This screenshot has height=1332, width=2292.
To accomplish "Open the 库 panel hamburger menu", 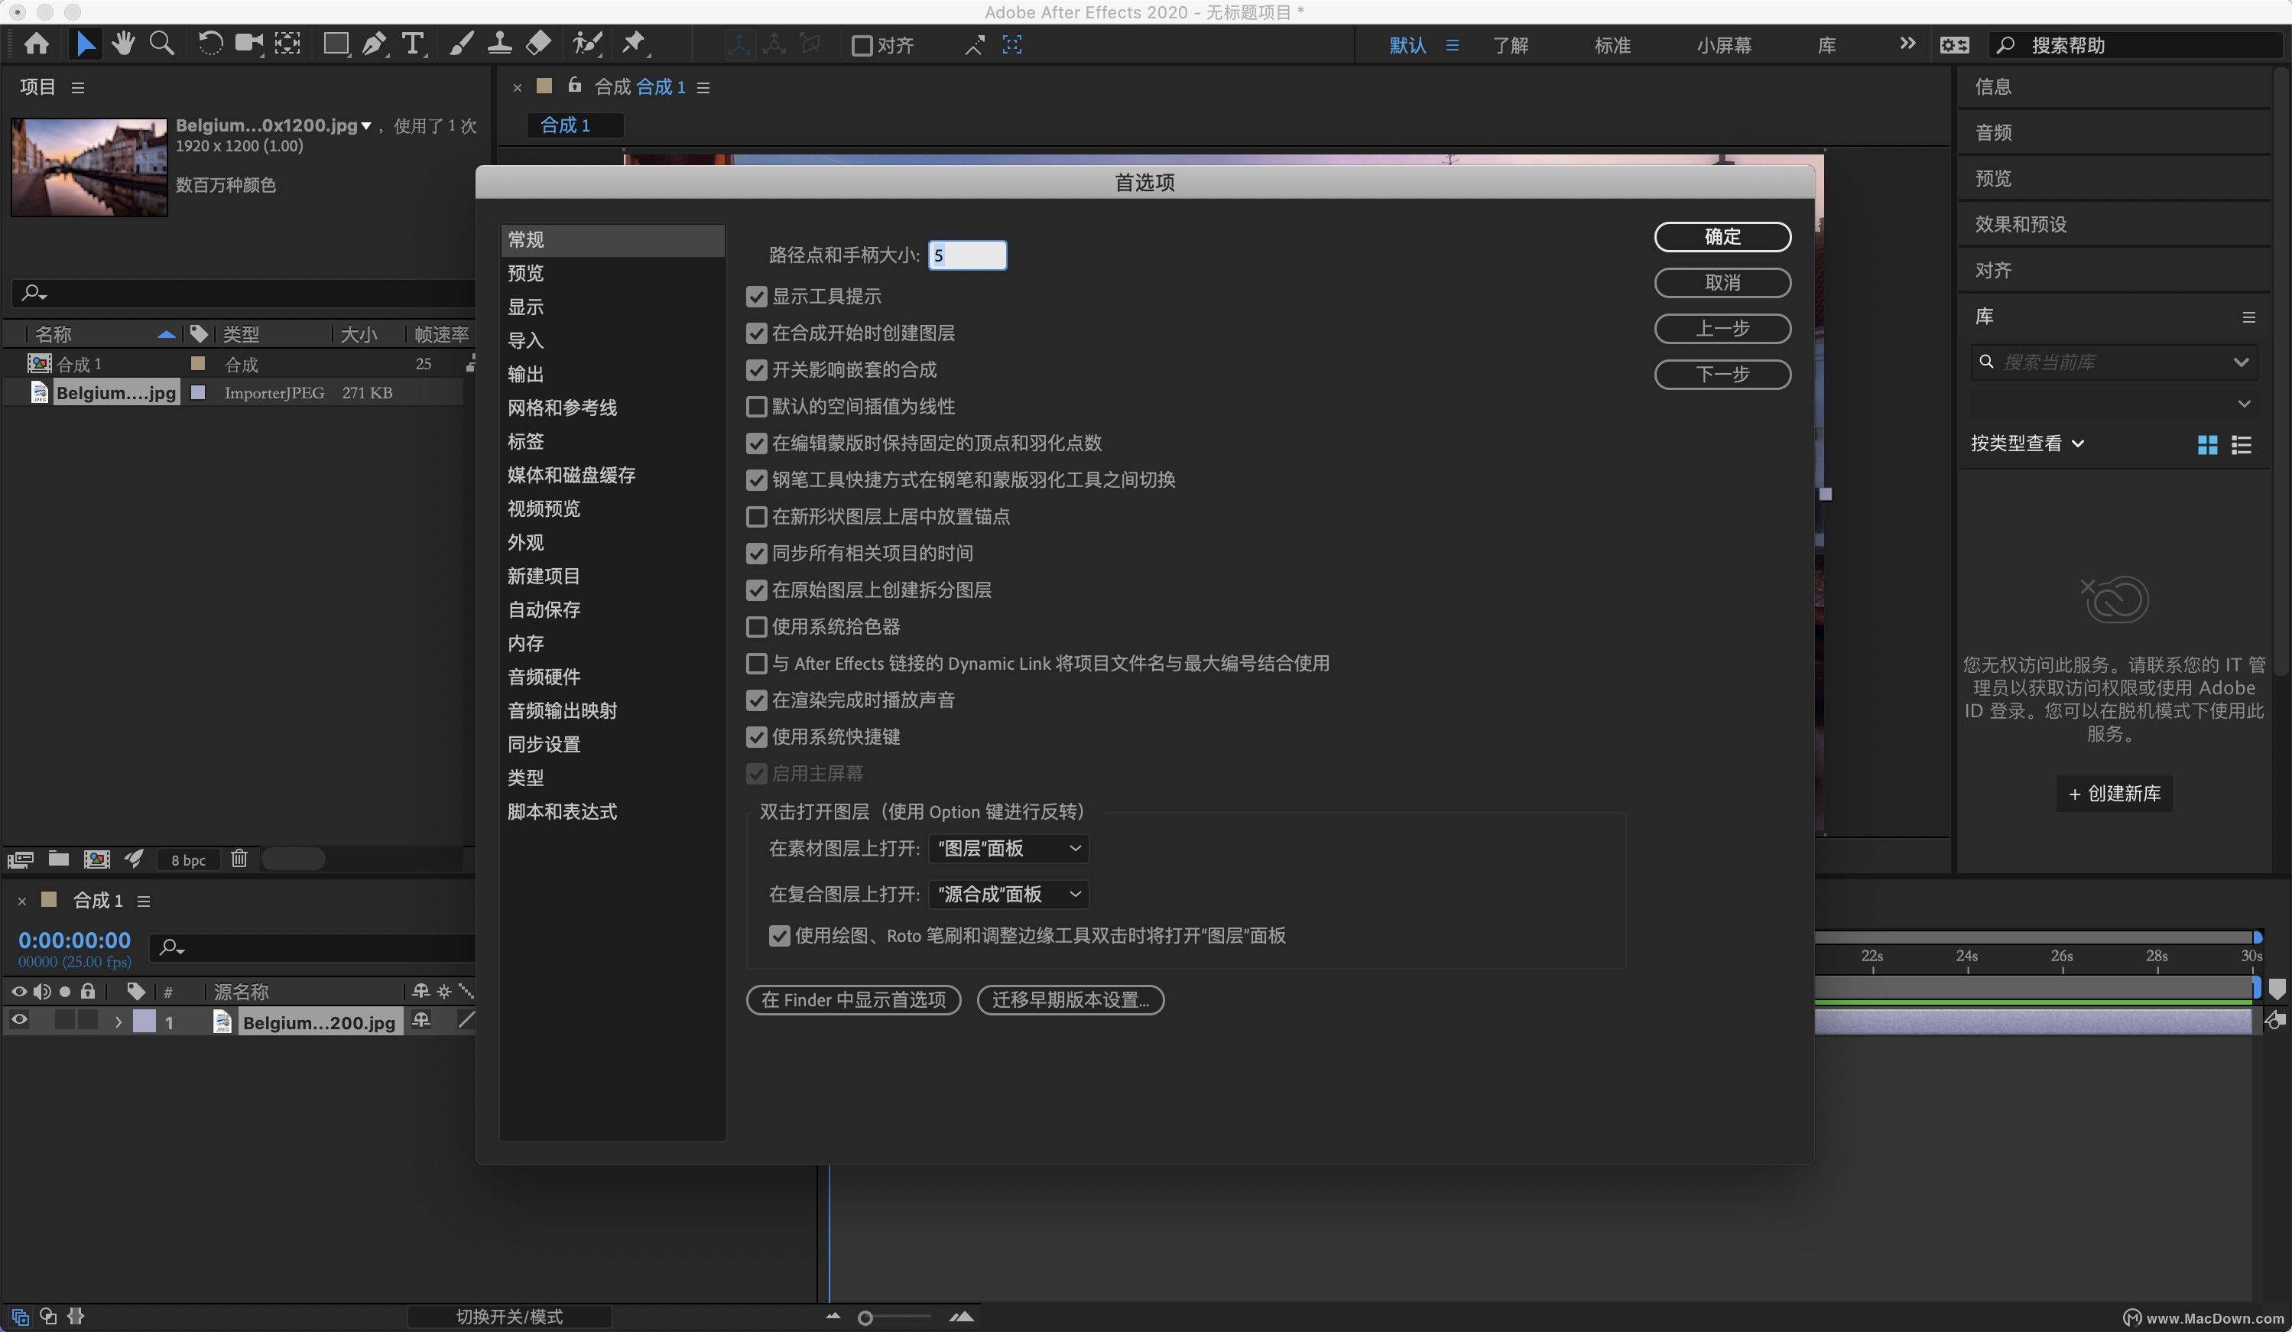I will tap(2248, 317).
